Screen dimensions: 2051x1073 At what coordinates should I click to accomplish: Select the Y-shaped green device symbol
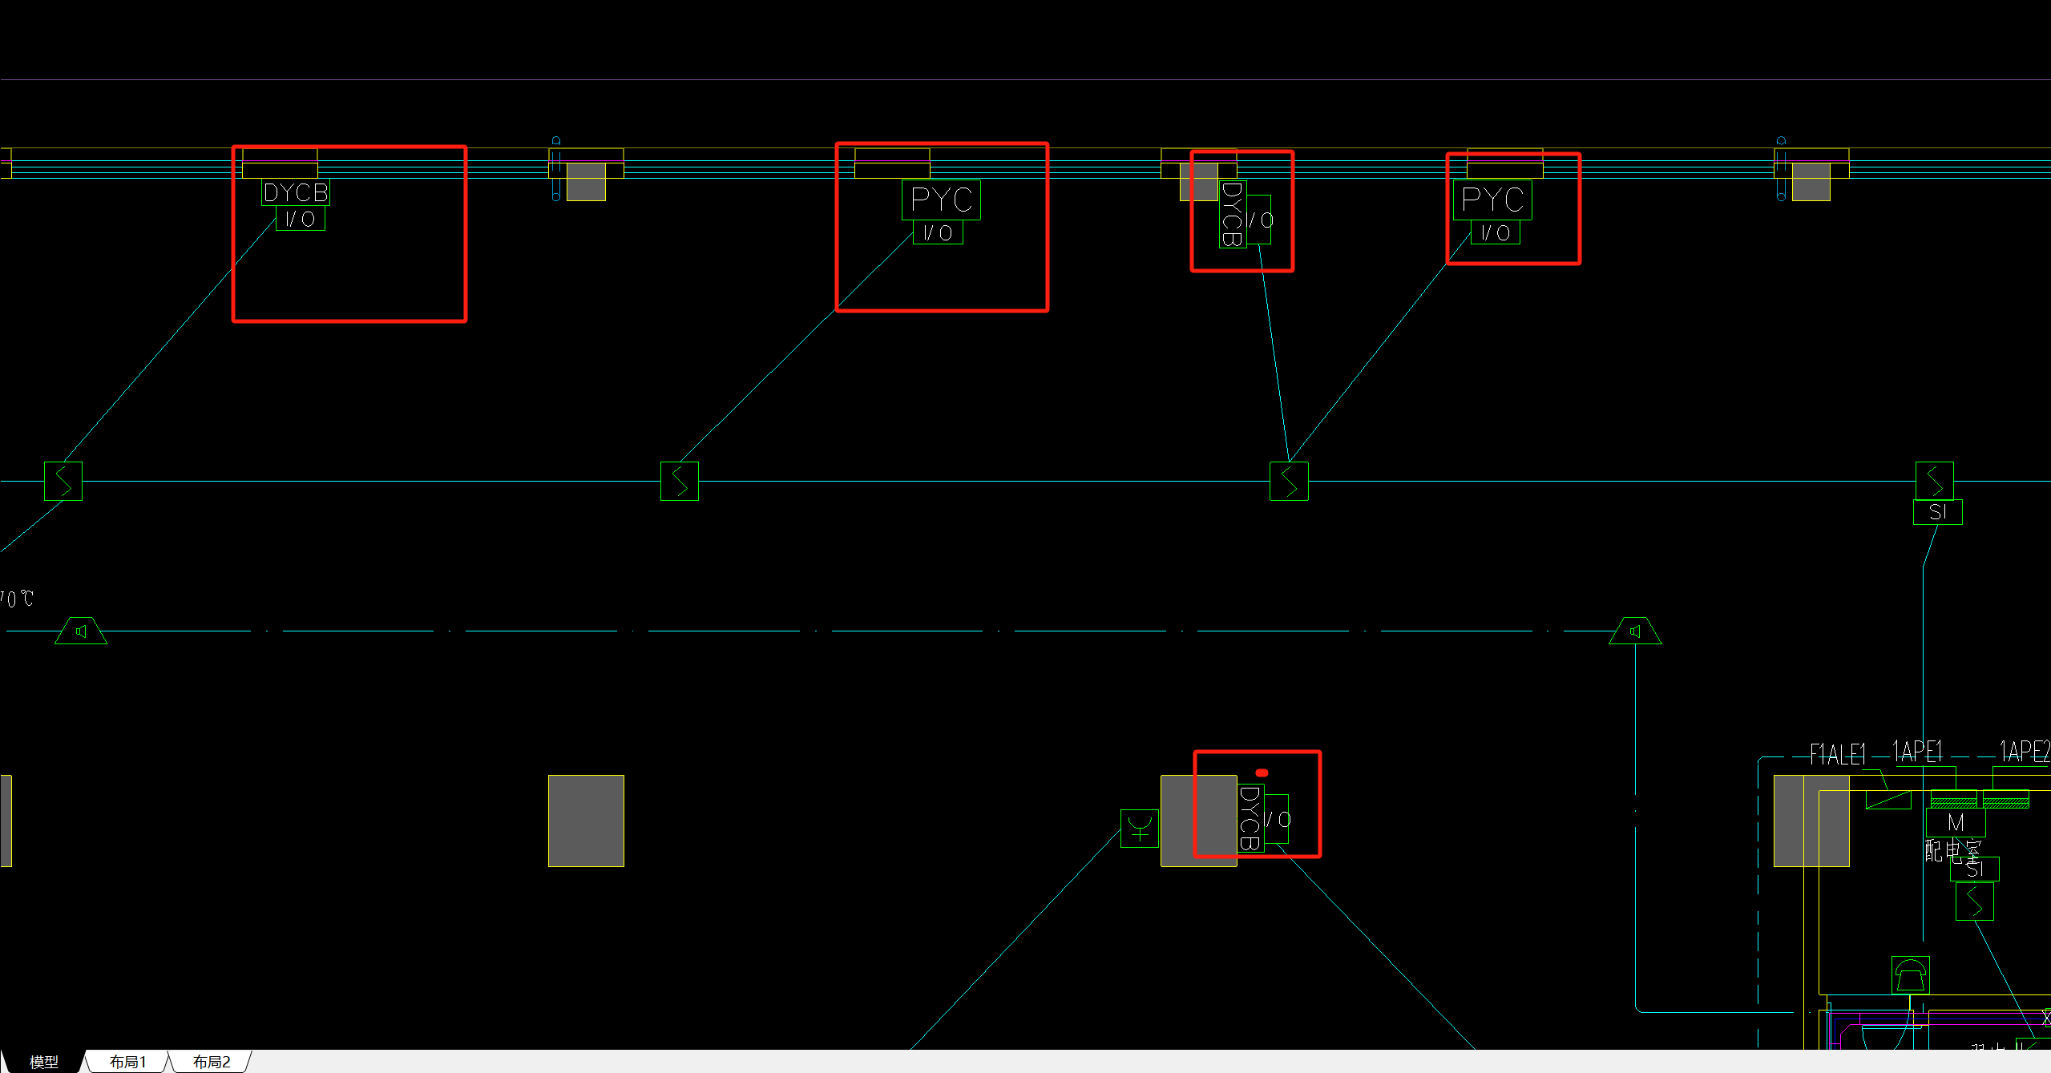(1140, 828)
